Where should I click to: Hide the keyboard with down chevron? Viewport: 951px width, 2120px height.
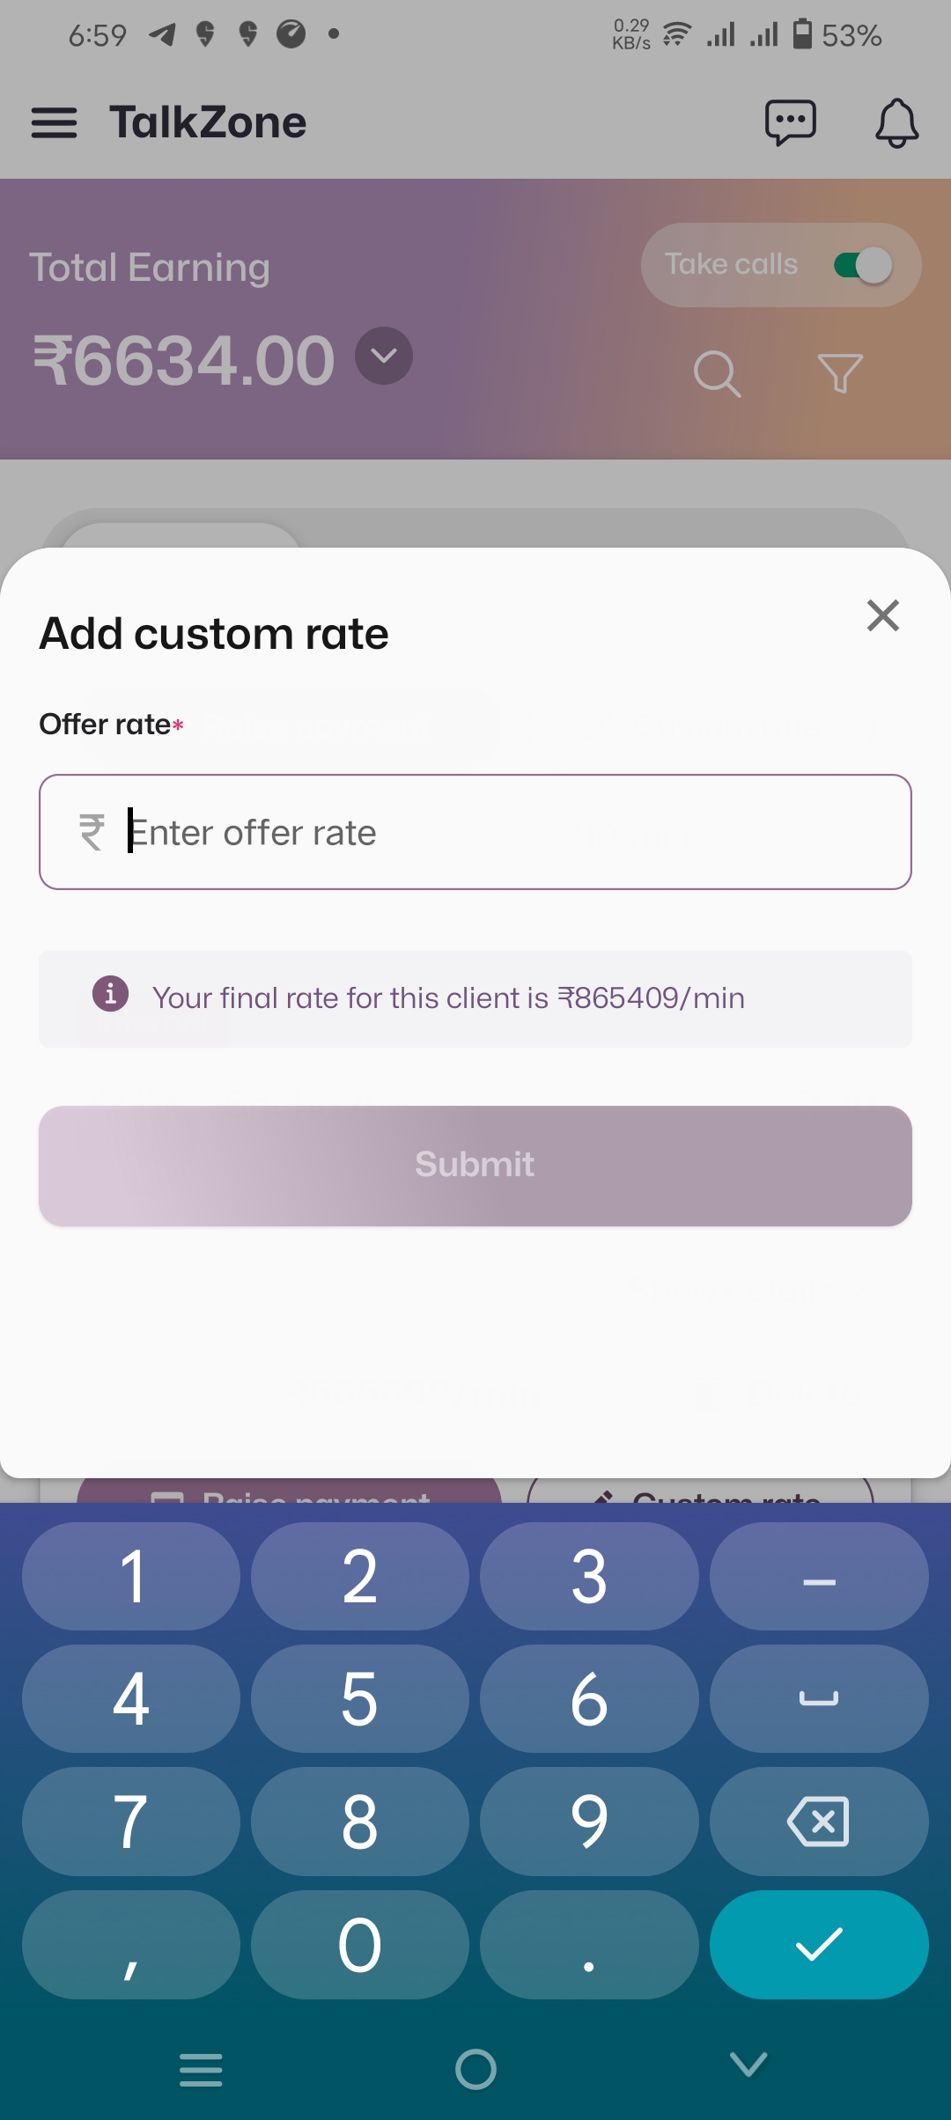[x=748, y=2065]
